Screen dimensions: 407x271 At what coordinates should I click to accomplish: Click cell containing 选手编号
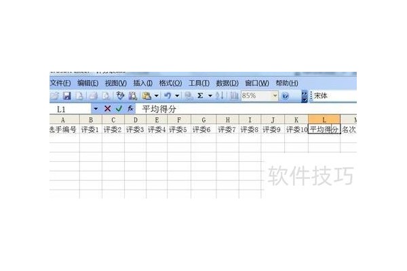pos(64,129)
